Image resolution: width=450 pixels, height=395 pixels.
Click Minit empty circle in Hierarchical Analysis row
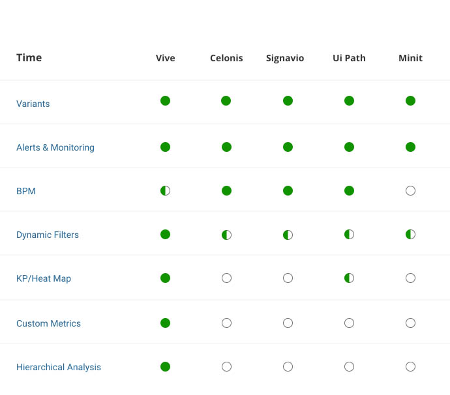point(410,366)
